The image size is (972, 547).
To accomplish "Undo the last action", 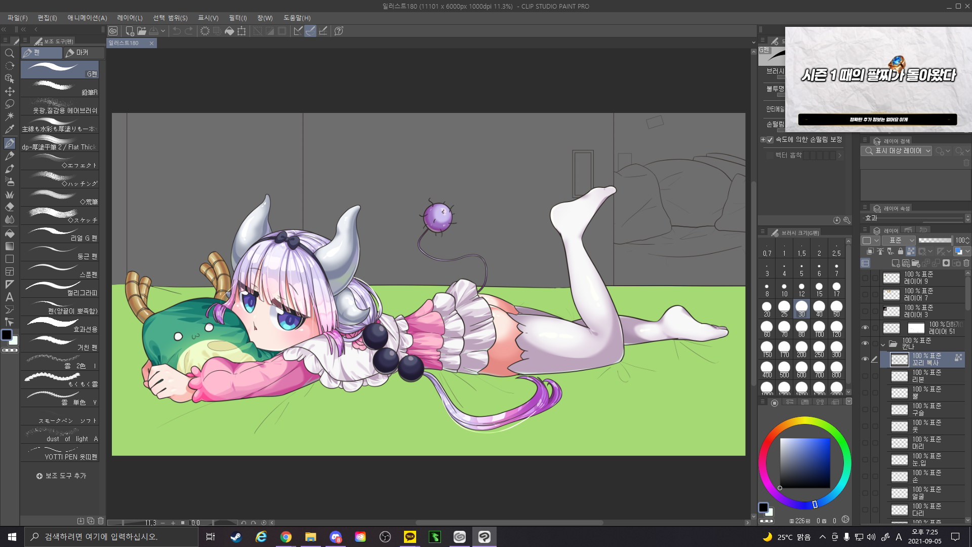I will pyautogui.click(x=176, y=31).
